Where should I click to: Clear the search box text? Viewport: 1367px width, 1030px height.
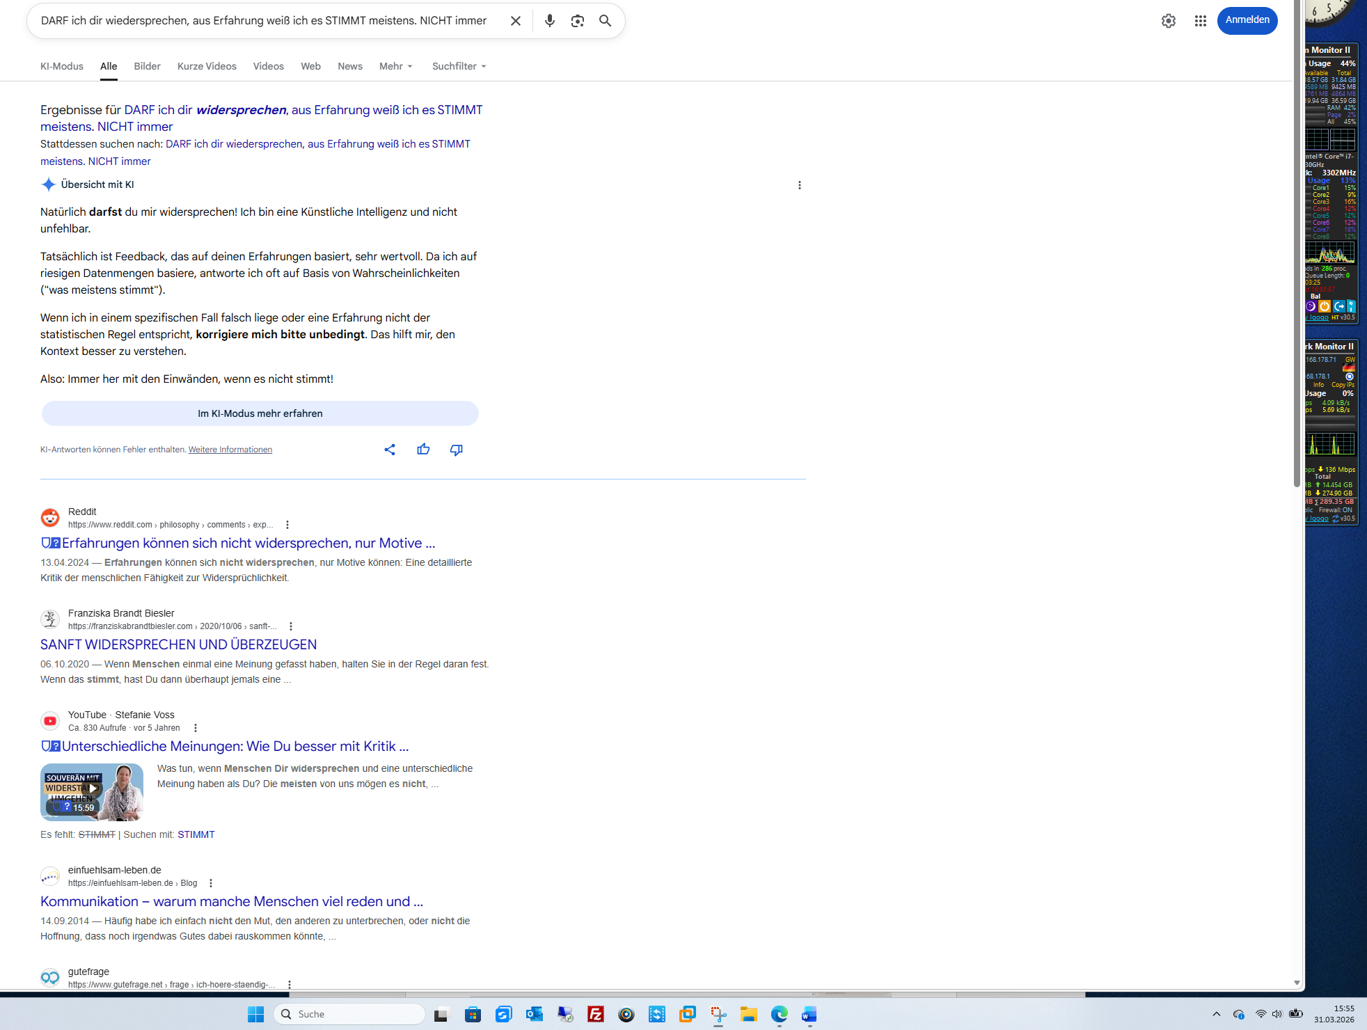(515, 21)
